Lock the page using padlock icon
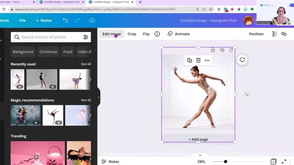 coord(213,50)
